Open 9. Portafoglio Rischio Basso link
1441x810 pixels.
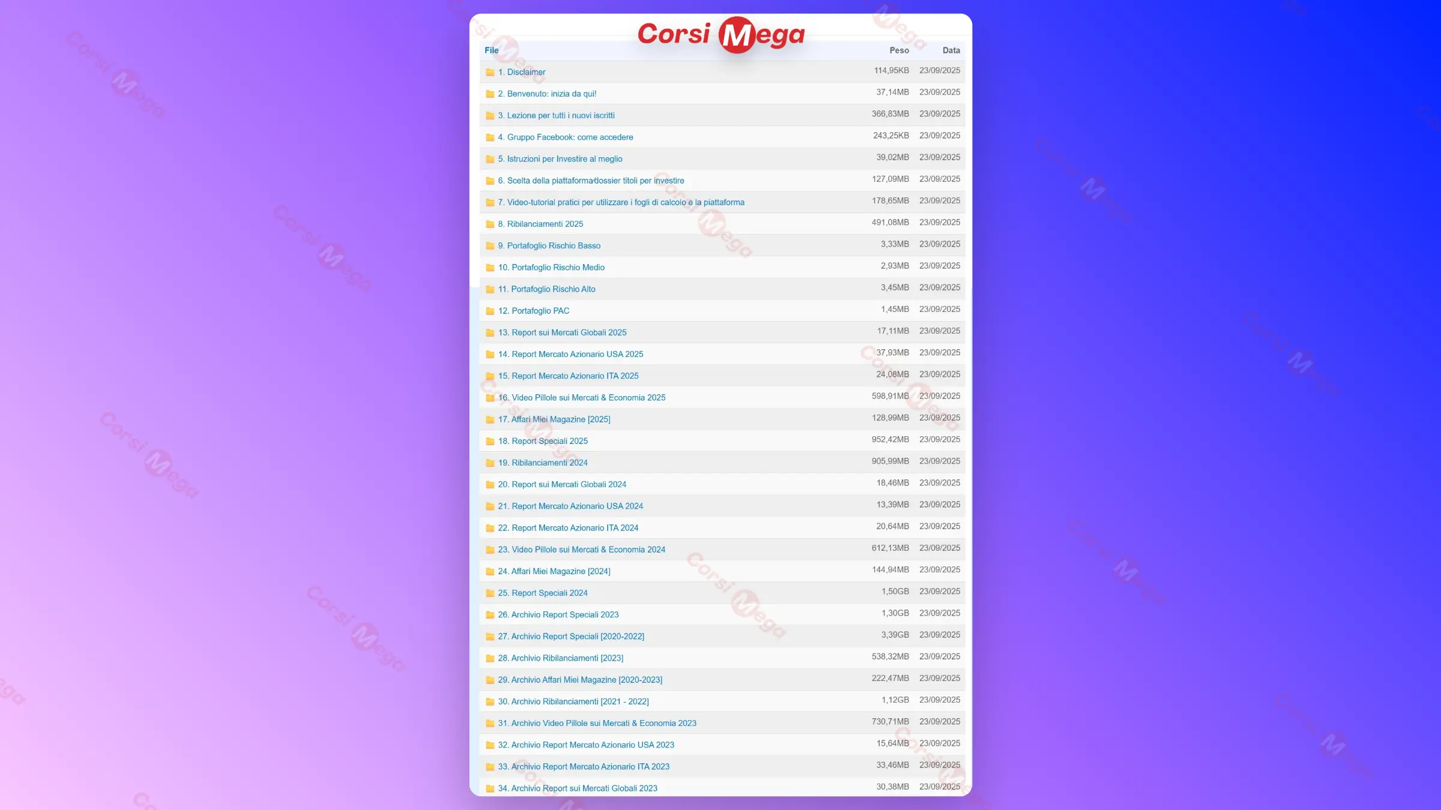554,246
